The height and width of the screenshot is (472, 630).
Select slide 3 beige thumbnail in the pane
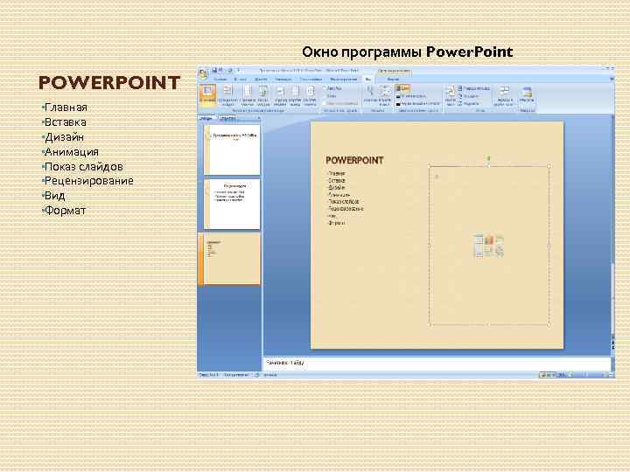[232, 260]
